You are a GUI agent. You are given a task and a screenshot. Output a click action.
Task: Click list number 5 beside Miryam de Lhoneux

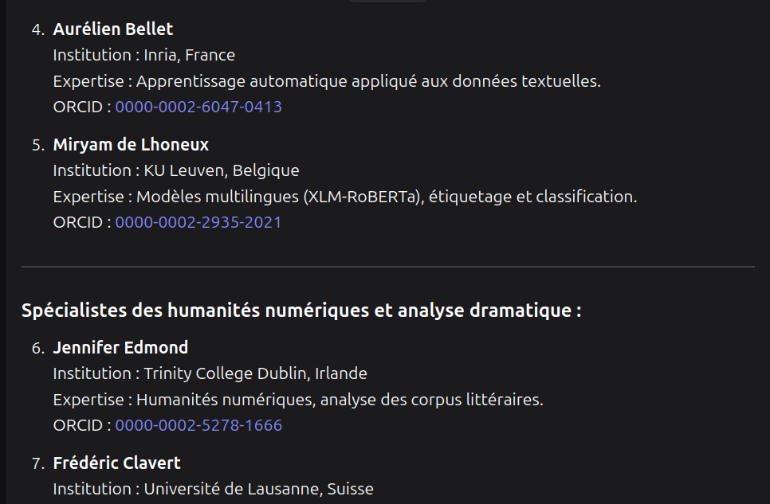click(x=37, y=145)
